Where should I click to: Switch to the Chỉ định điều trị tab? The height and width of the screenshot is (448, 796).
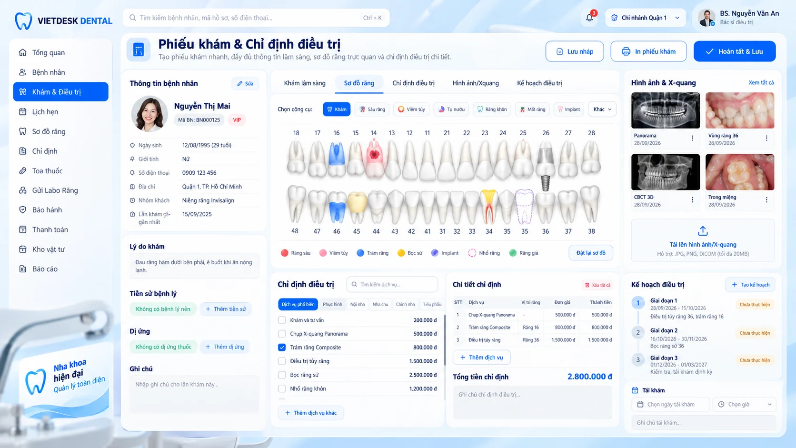click(413, 83)
